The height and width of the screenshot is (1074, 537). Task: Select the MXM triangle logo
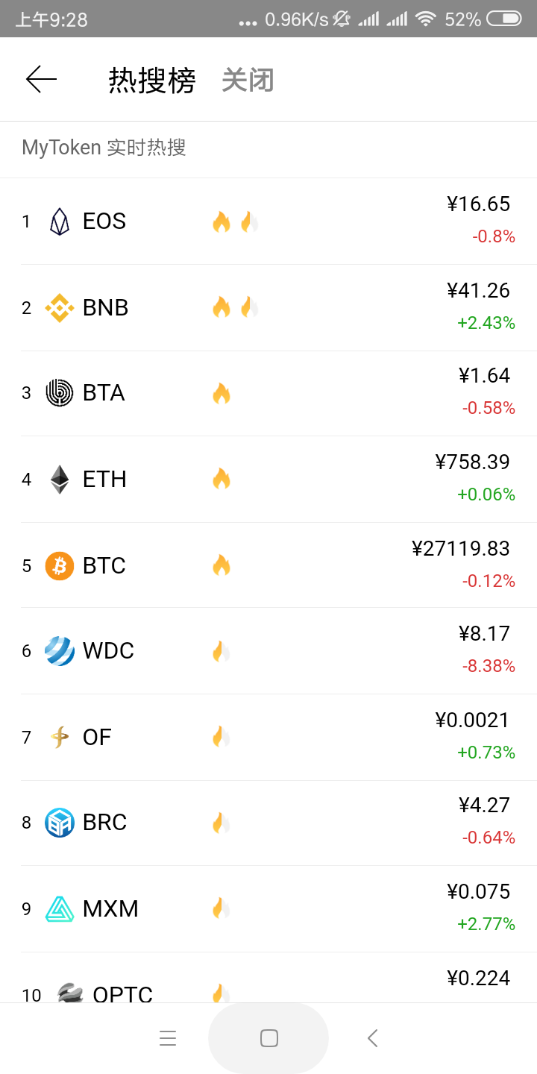(60, 909)
